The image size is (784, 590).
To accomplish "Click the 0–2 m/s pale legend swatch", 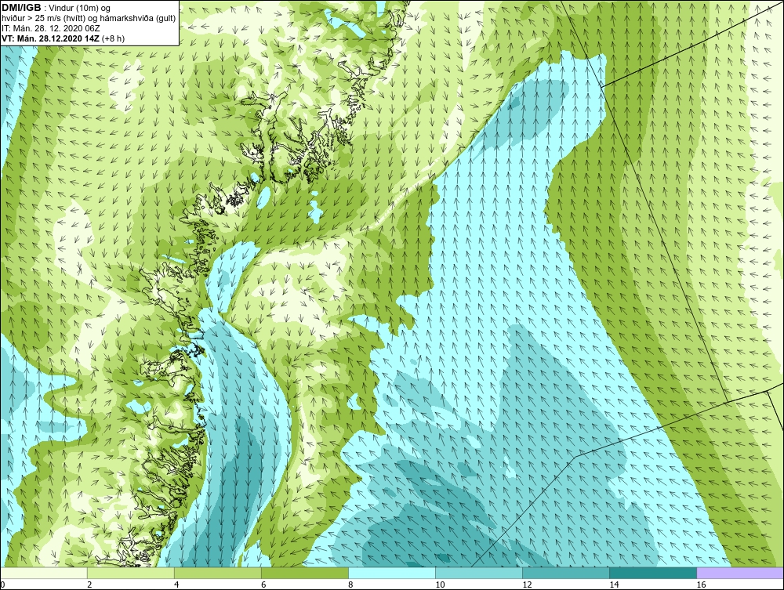I will [44, 573].
